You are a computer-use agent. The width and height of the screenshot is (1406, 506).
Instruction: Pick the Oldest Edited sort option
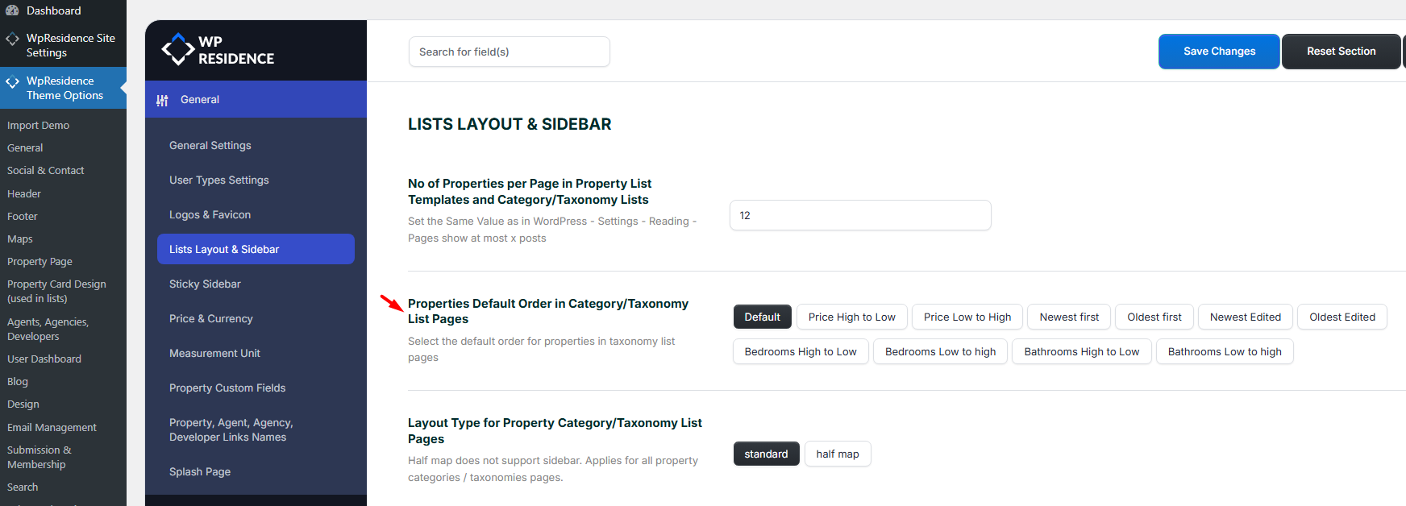[x=1342, y=317]
